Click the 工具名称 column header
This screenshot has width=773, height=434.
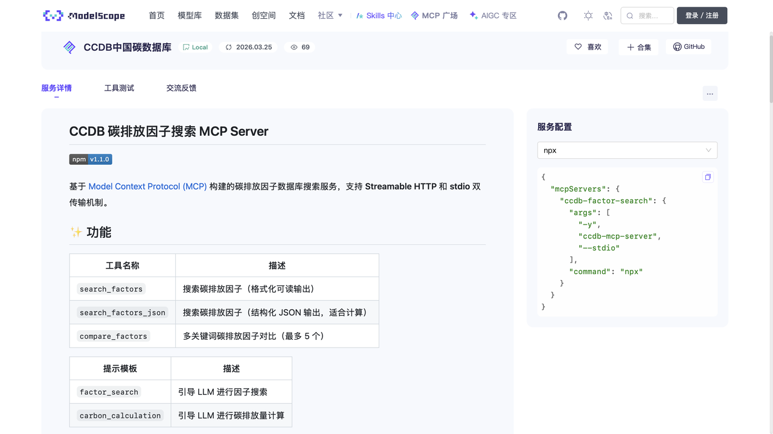[x=123, y=266]
